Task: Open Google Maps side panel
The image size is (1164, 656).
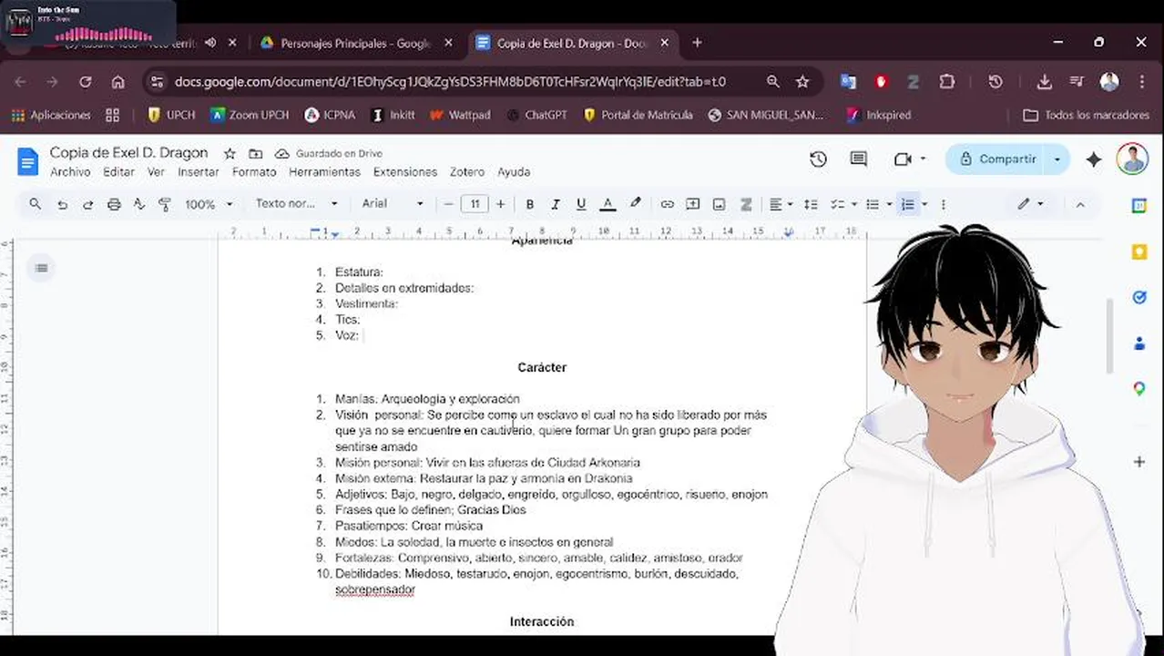Action: [x=1139, y=389]
